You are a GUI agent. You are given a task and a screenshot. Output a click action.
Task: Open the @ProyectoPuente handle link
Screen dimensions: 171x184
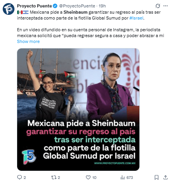[77, 6]
